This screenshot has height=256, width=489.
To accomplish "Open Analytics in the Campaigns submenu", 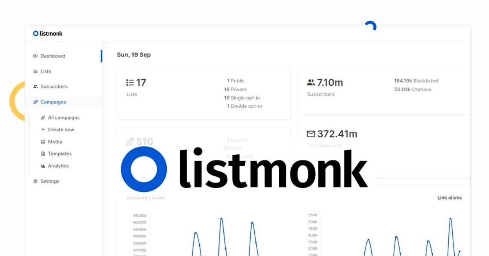I will [x=58, y=166].
